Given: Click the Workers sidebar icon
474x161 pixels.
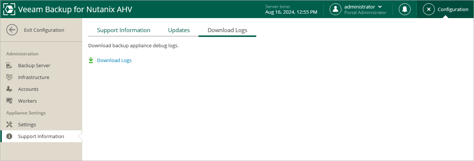Looking at the screenshot, I should [x=10, y=101].
